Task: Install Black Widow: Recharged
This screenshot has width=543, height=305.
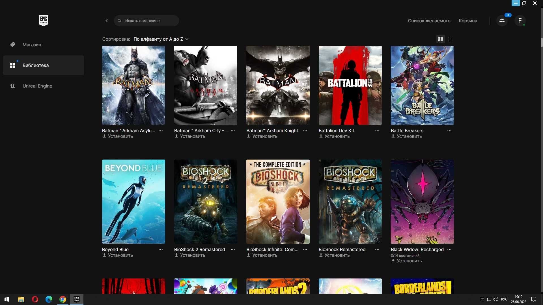Action: [406, 261]
